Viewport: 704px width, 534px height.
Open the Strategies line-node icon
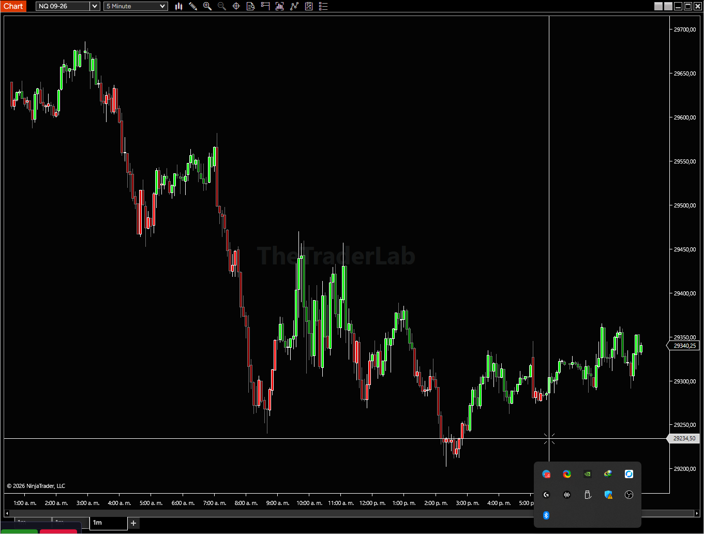pos(294,6)
